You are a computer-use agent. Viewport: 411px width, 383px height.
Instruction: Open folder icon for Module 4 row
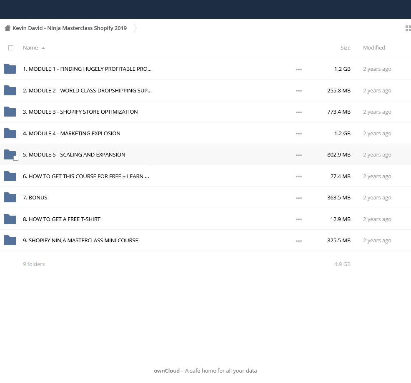coord(10,133)
